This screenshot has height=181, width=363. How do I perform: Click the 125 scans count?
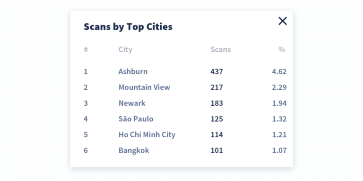(x=216, y=119)
